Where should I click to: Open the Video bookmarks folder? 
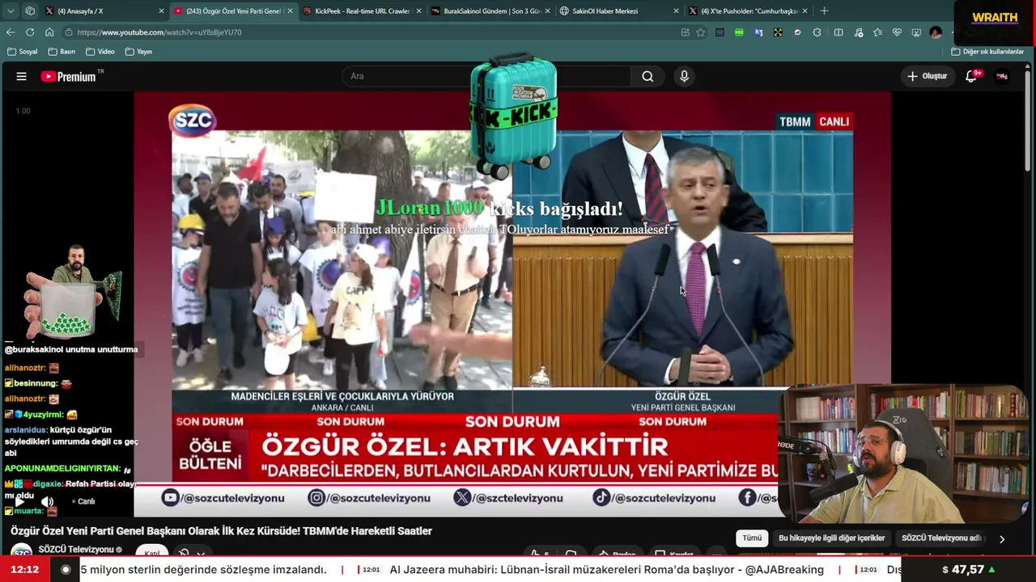point(100,52)
